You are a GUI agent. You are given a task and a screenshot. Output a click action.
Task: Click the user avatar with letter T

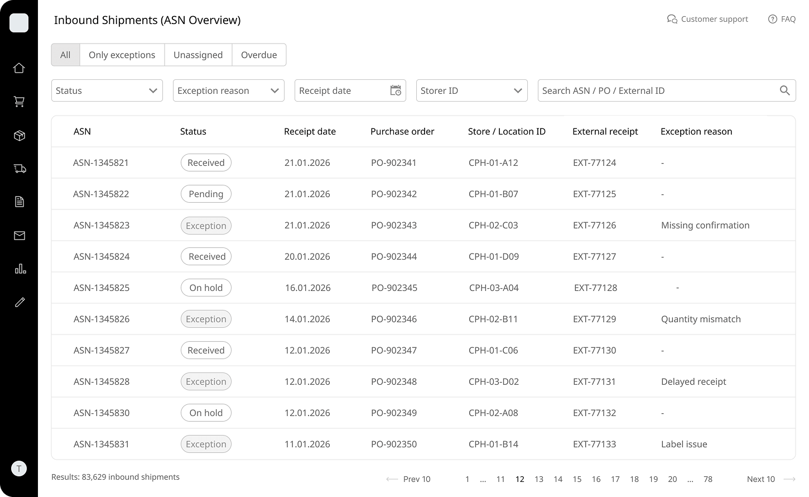tap(19, 469)
